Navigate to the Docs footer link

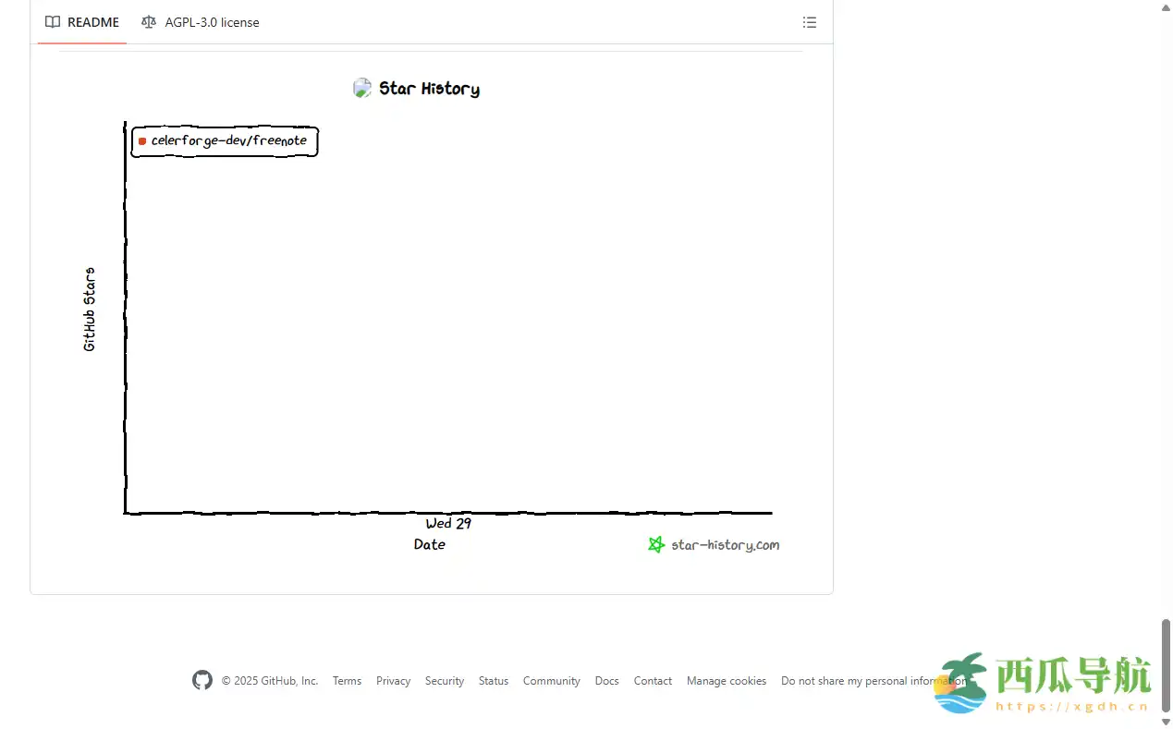pyautogui.click(x=606, y=681)
